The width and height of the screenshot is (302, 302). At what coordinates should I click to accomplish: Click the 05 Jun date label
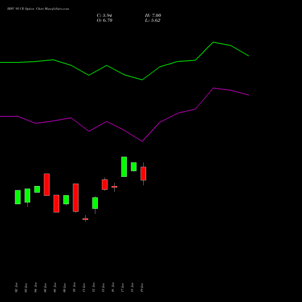click(45, 288)
